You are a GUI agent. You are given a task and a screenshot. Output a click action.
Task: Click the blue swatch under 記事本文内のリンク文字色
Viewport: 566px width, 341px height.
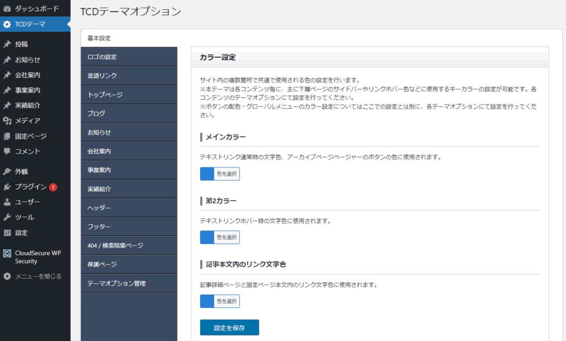pos(207,301)
